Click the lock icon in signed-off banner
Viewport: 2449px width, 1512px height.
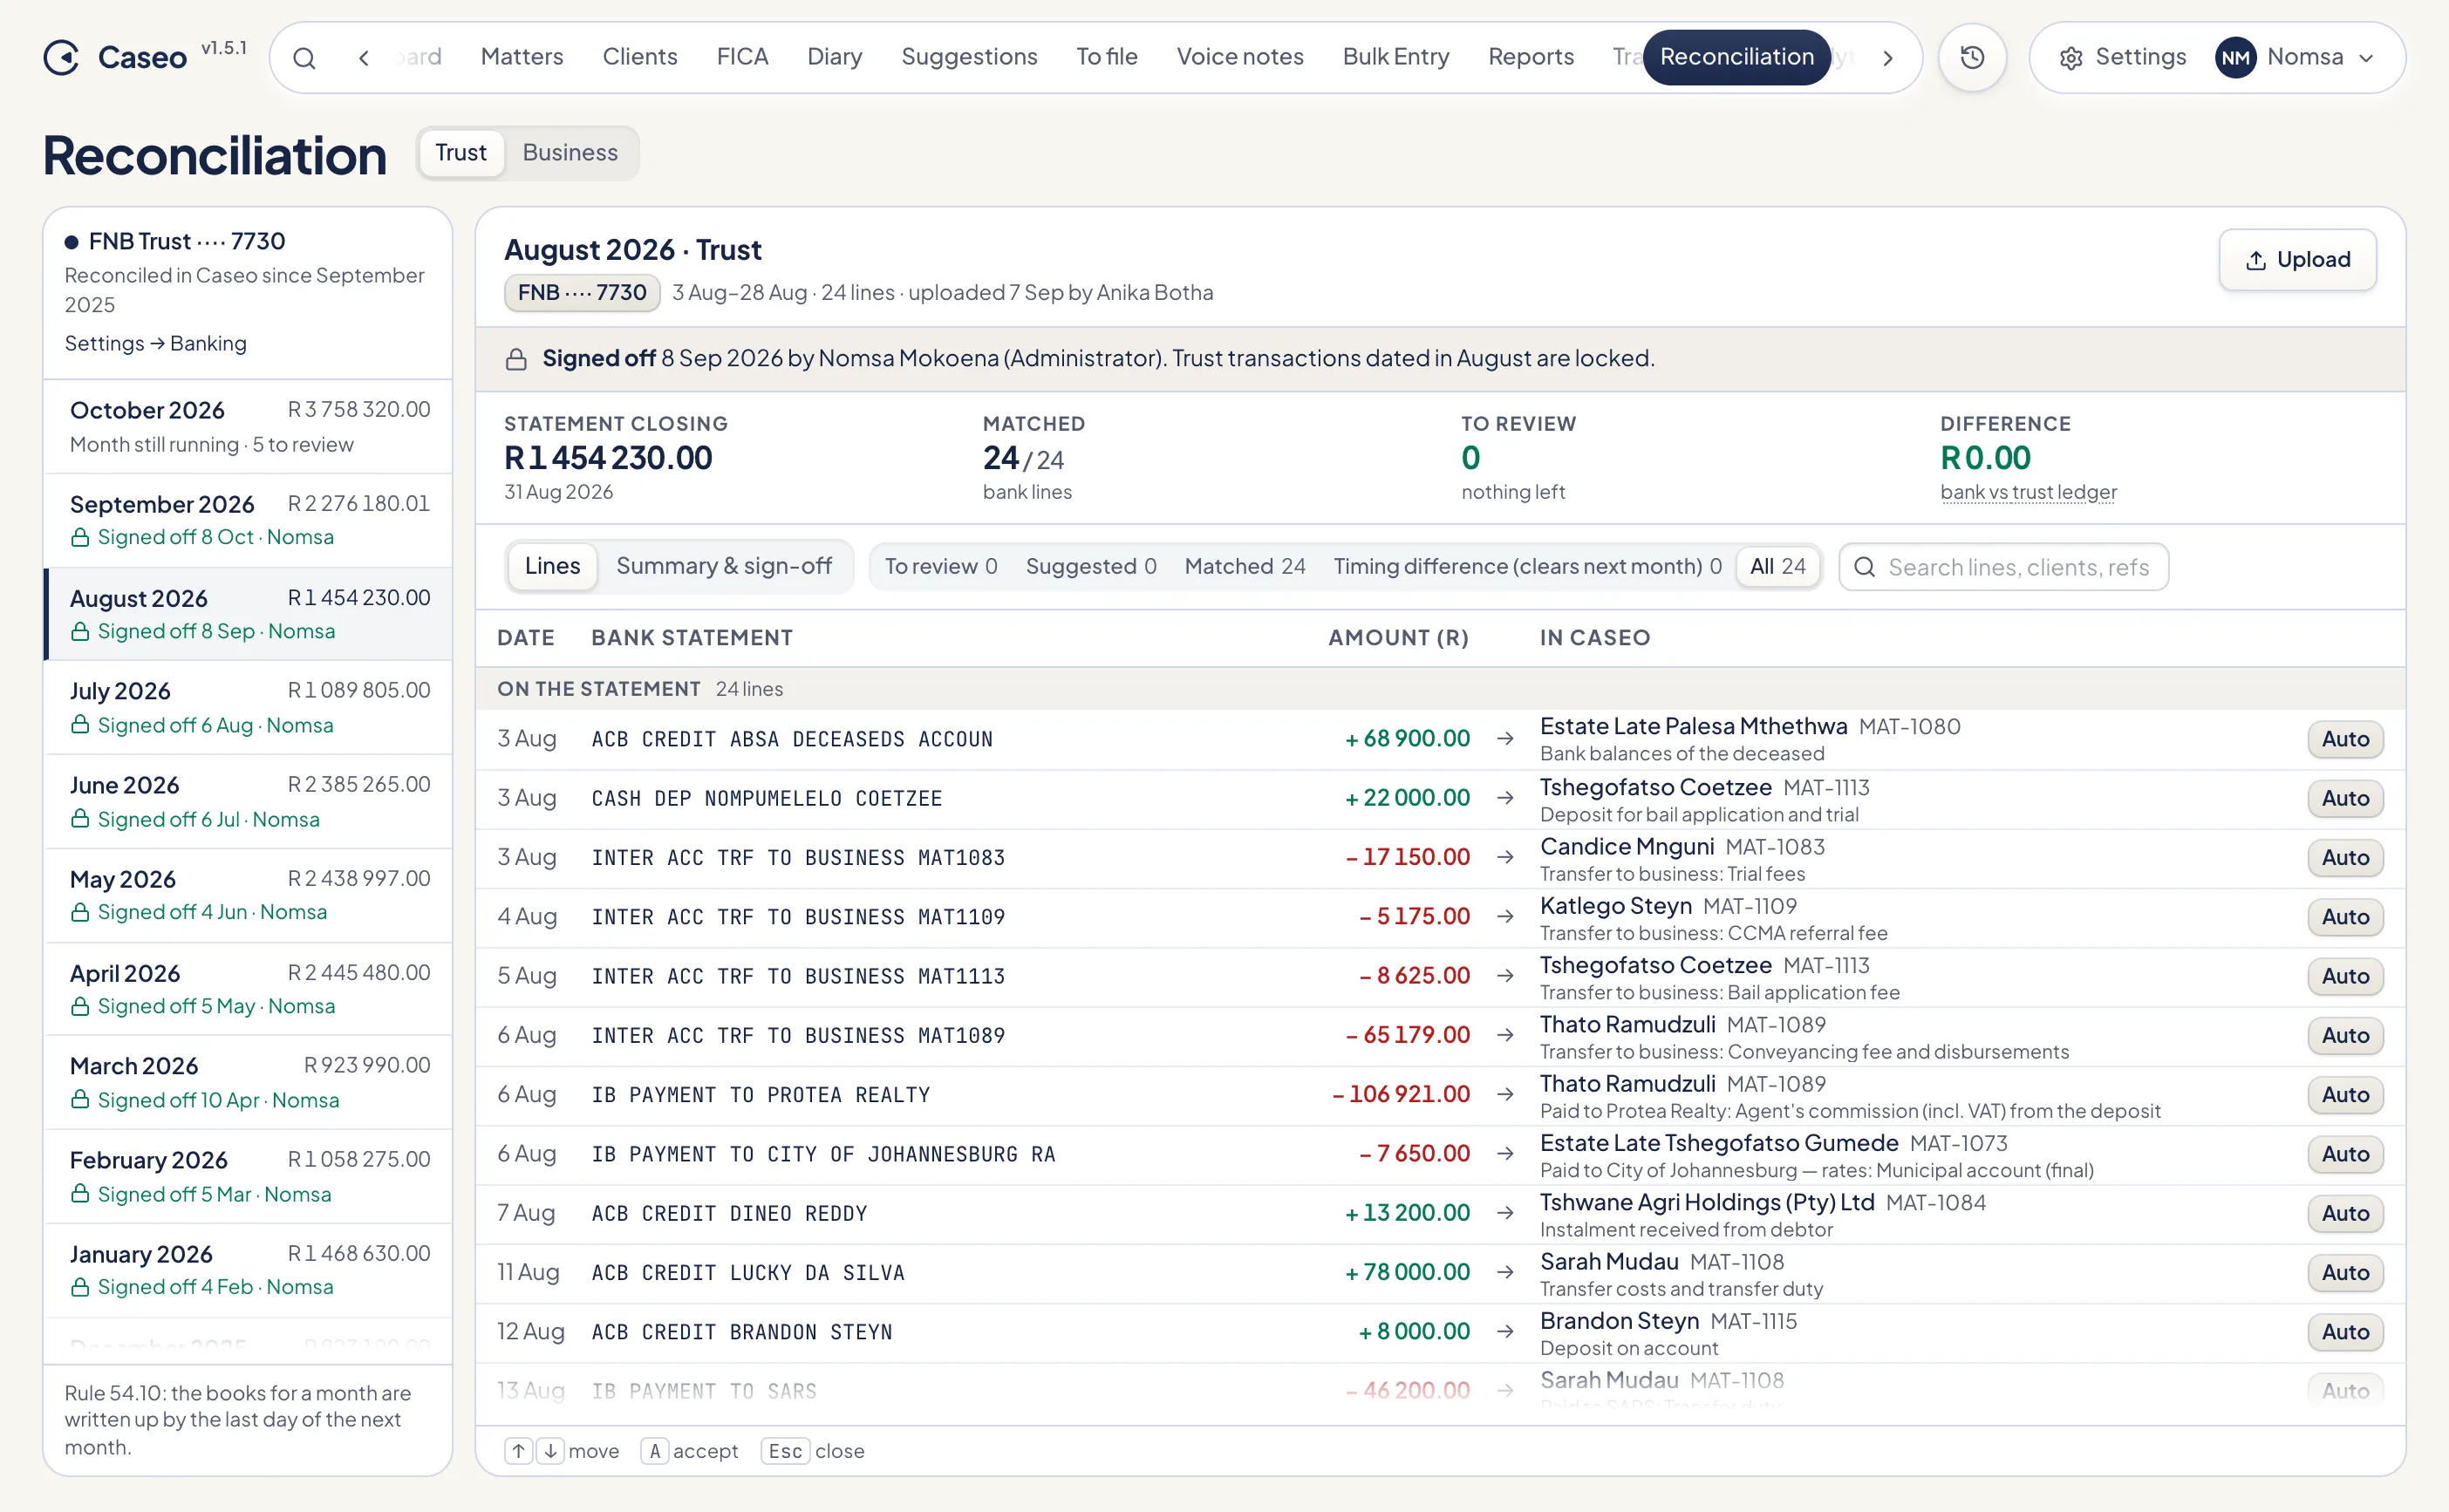pyautogui.click(x=516, y=359)
